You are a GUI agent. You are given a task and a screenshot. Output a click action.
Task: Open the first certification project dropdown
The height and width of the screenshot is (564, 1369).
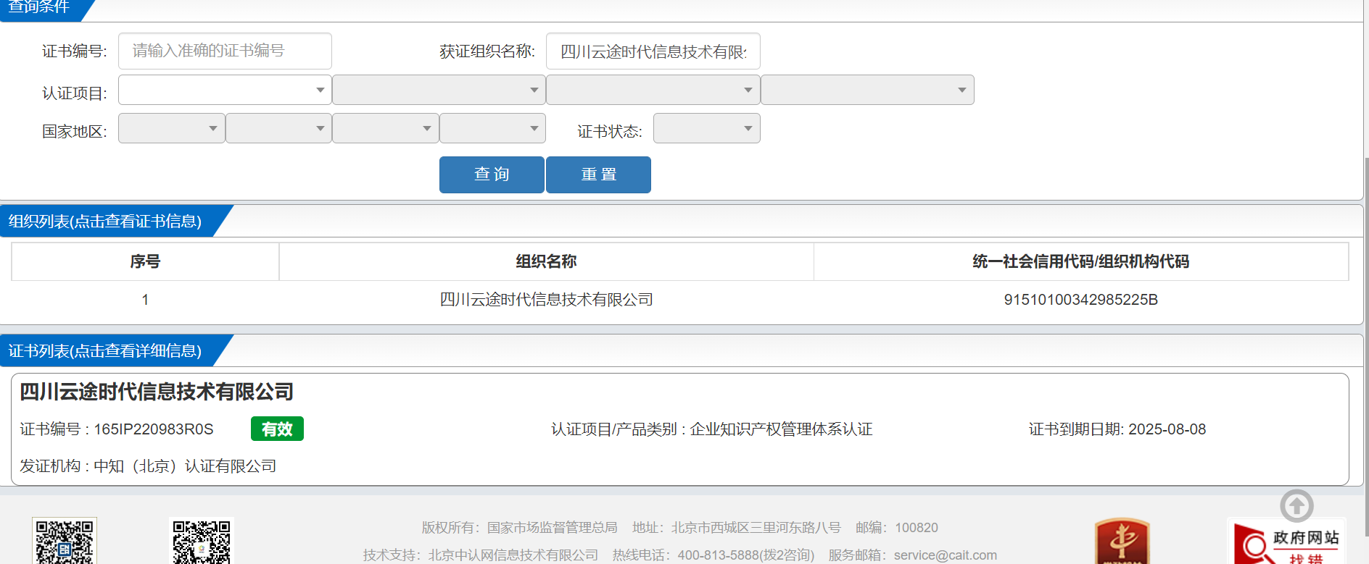click(225, 90)
